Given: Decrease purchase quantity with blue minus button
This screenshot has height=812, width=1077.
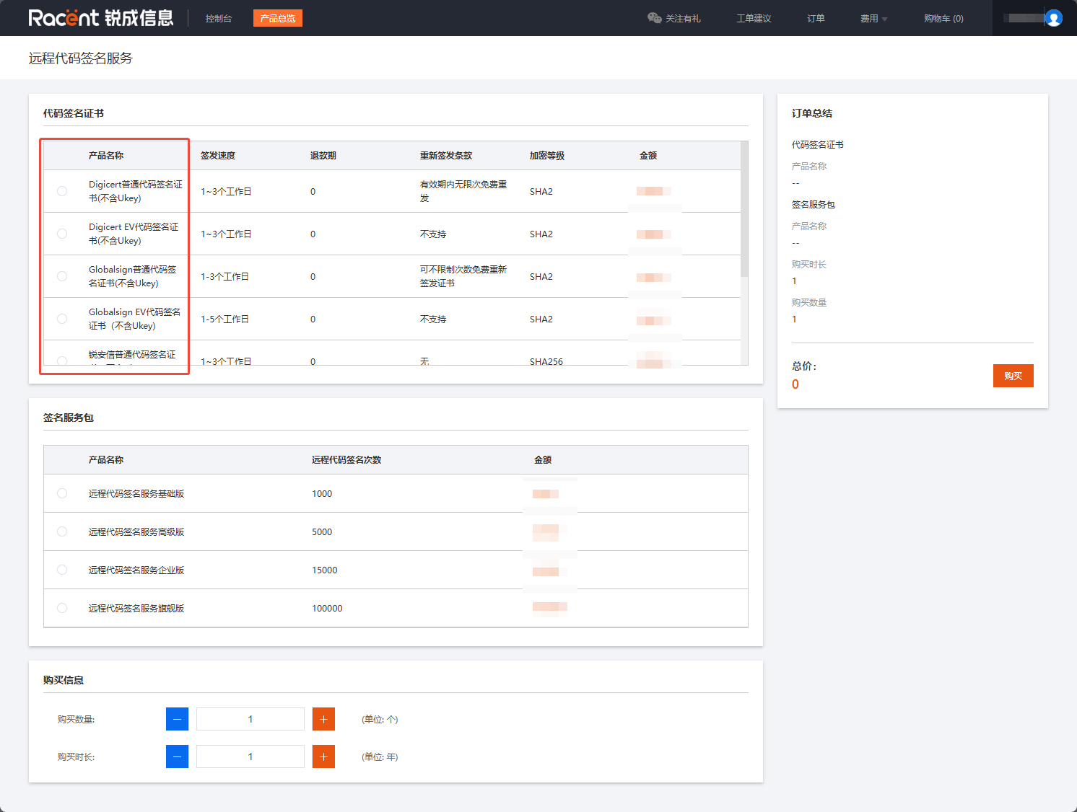Looking at the screenshot, I should [x=177, y=719].
